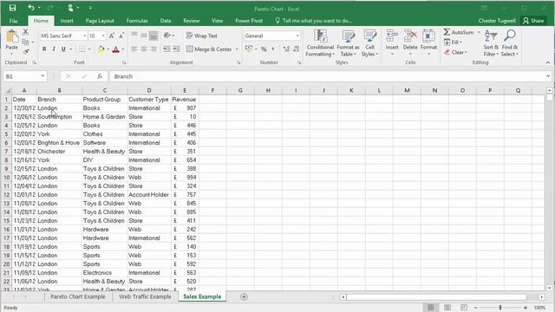Image resolution: width=555 pixels, height=312 pixels.
Task: Toggle Underline formatting
Action: (63, 49)
